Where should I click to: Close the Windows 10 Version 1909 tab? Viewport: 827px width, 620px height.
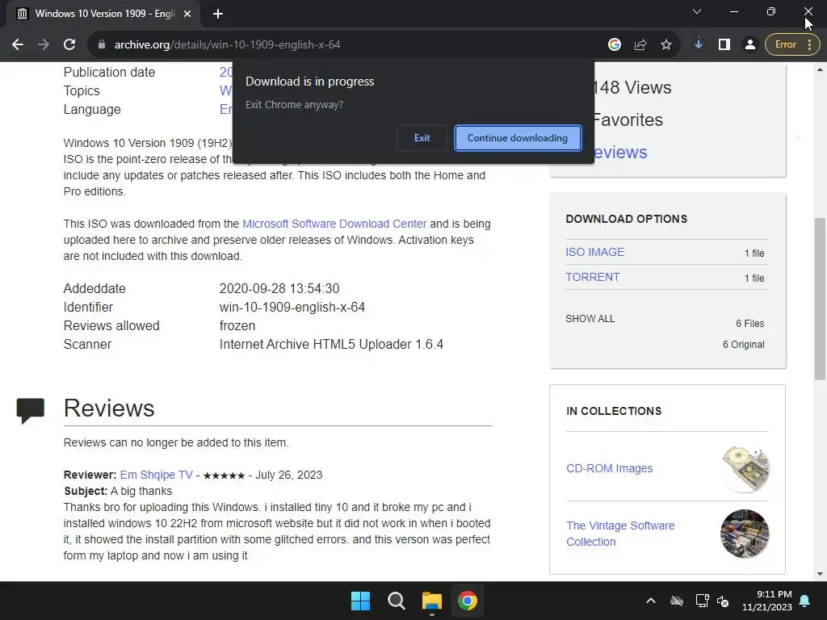click(x=187, y=14)
